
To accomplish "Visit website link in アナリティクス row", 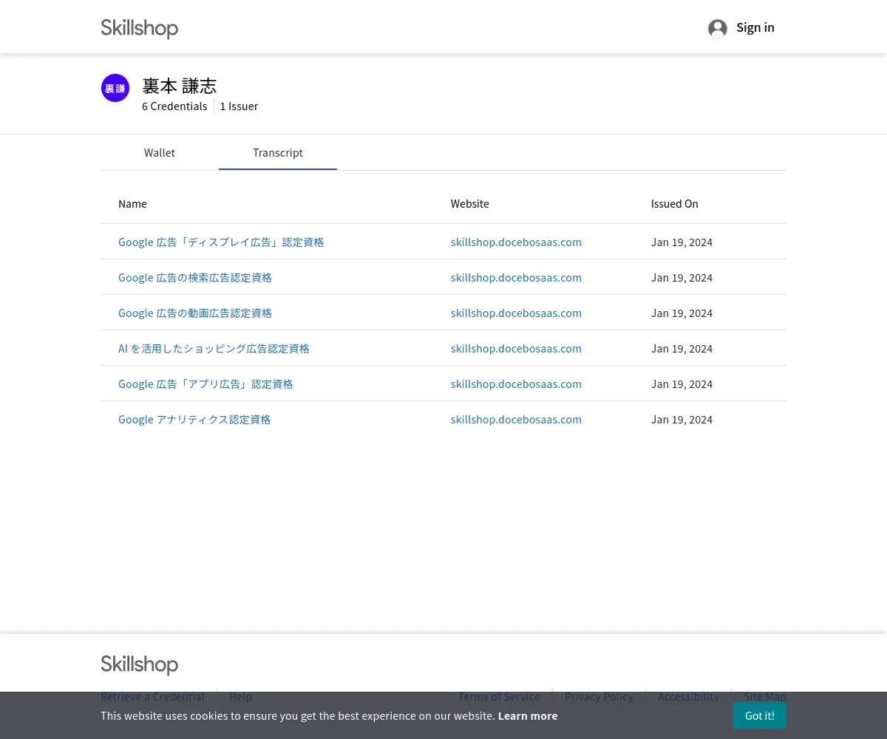I will tap(516, 420).
